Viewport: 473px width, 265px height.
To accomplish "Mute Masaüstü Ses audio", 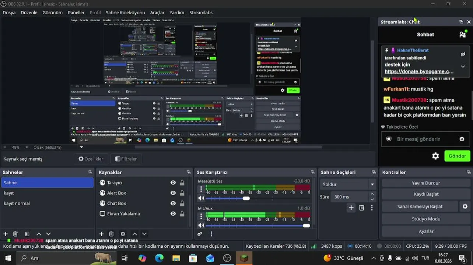I will tap(201, 198).
